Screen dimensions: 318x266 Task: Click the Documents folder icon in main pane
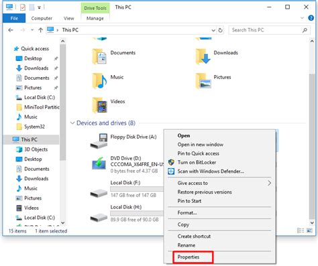[99, 57]
